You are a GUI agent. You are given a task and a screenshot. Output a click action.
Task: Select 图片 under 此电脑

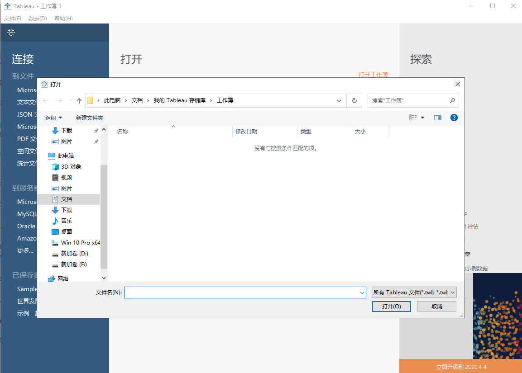click(x=66, y=189)
